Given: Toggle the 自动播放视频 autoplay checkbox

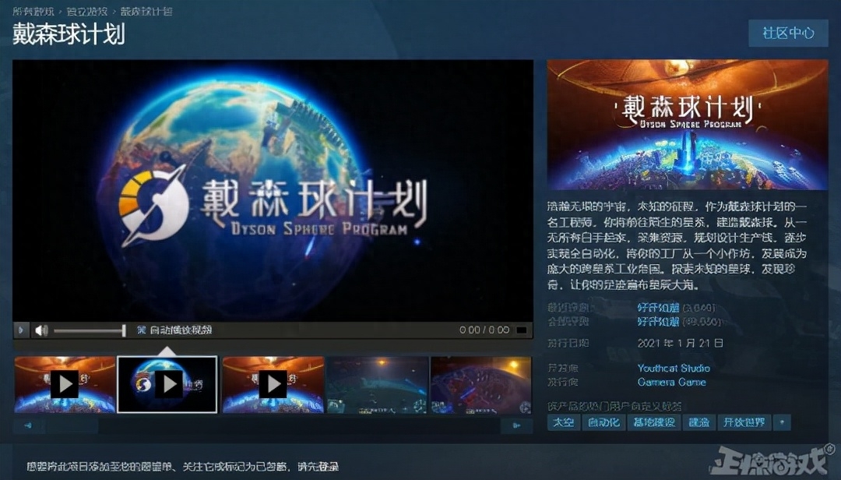Looking at the screenshot, I should [142, 330].
